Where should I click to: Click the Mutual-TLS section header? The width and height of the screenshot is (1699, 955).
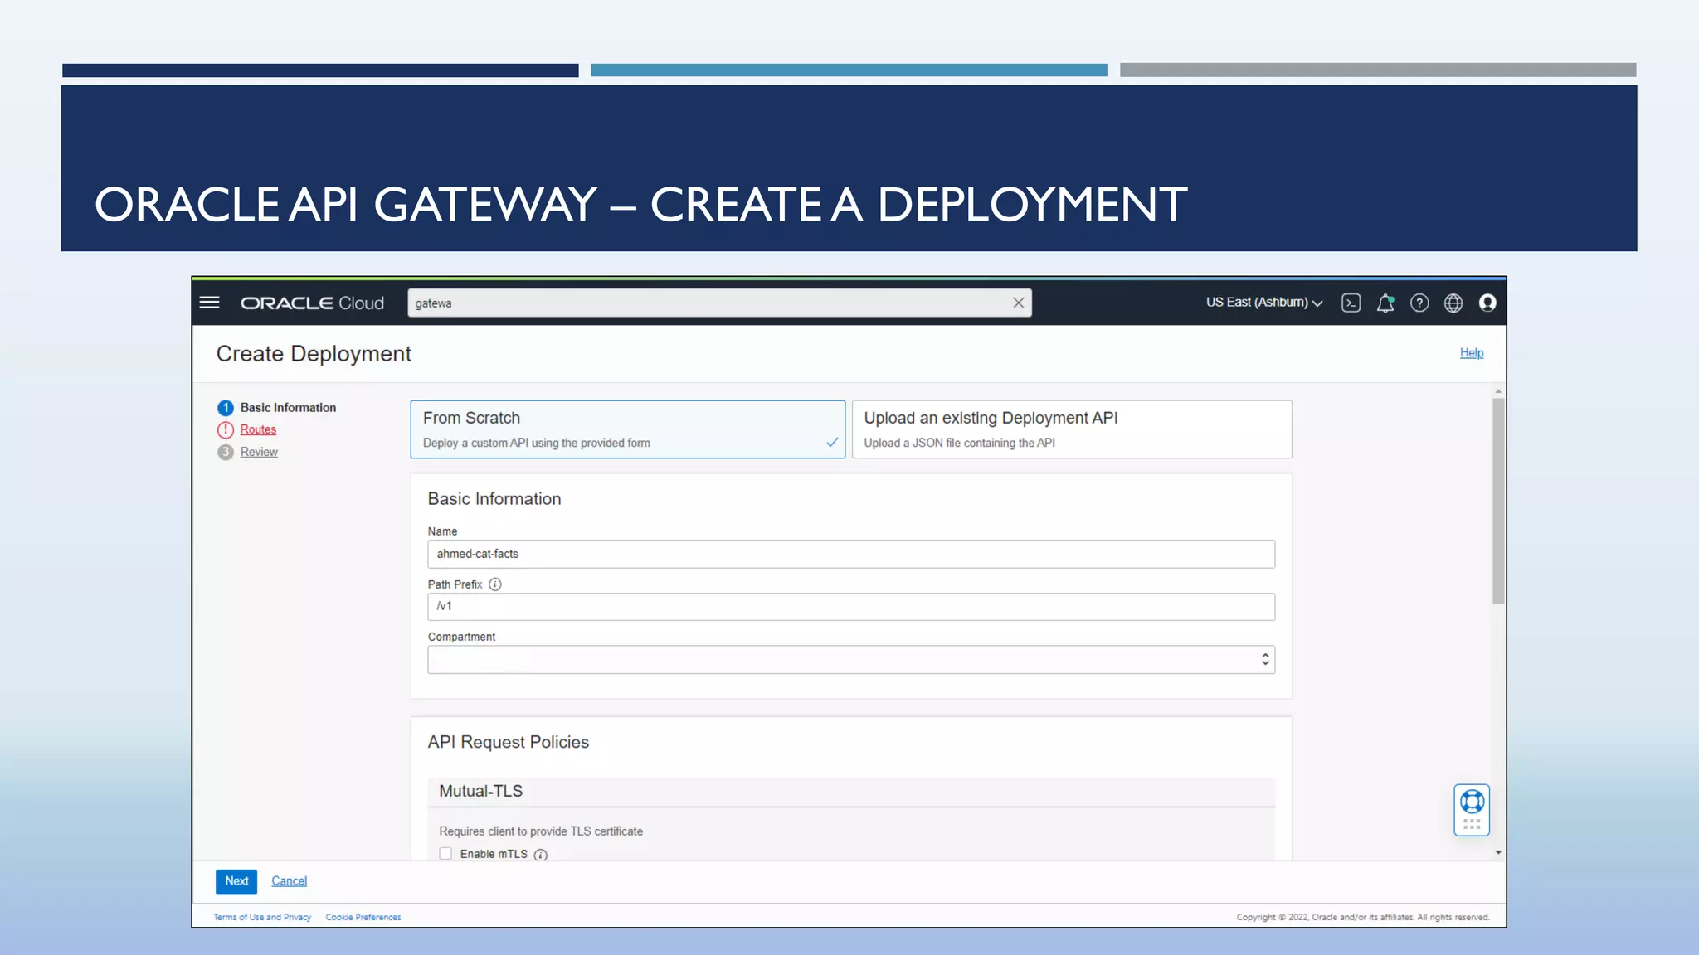click(851, 792)
